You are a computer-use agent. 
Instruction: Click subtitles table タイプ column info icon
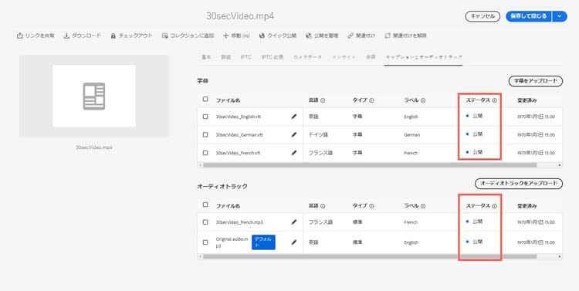372,100
